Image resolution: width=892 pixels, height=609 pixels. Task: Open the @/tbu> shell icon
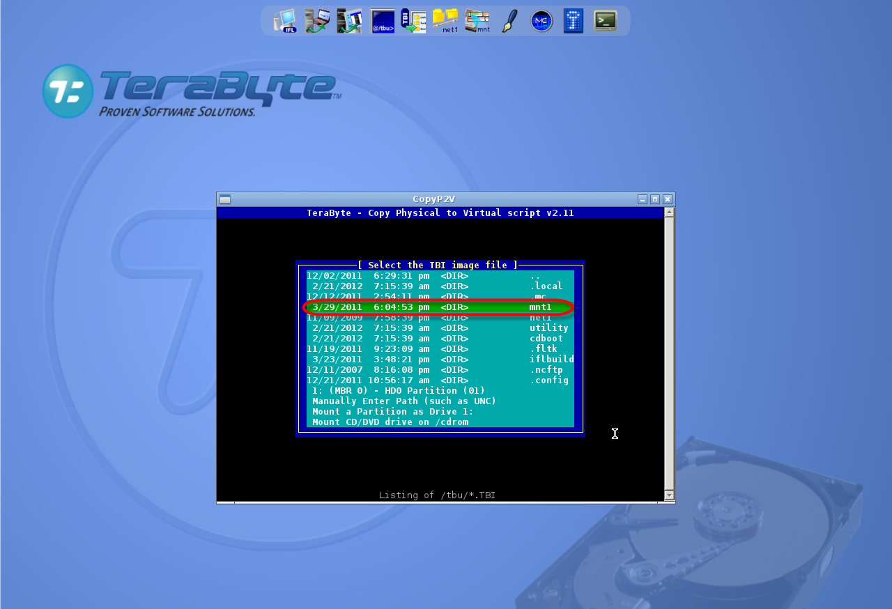click(x=383, y=21)
